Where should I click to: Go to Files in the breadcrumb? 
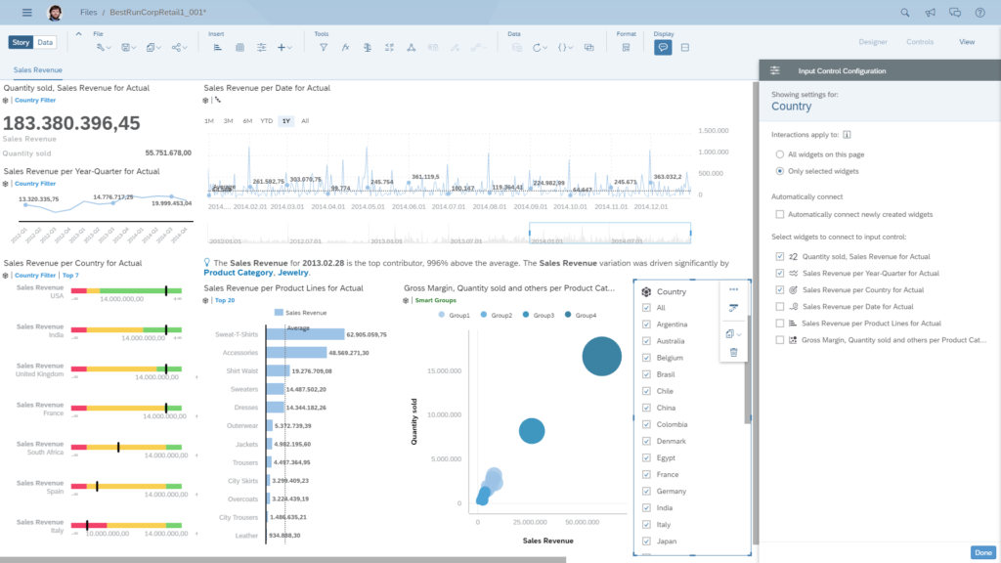pyautogui.click(x=89, y=12)
